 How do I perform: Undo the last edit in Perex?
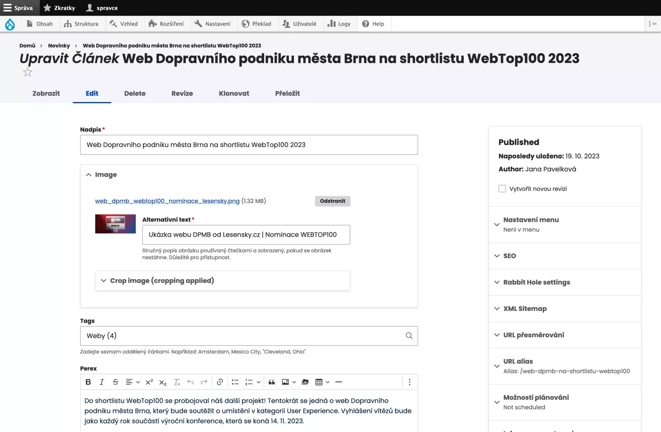(x=191, y=382)
